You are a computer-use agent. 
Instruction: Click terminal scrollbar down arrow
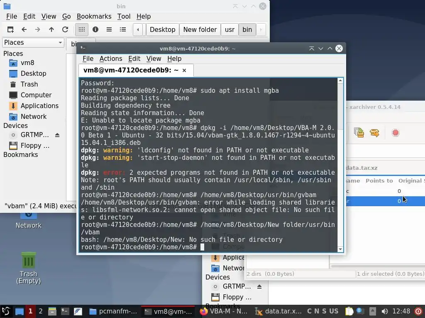click(340, 249)
